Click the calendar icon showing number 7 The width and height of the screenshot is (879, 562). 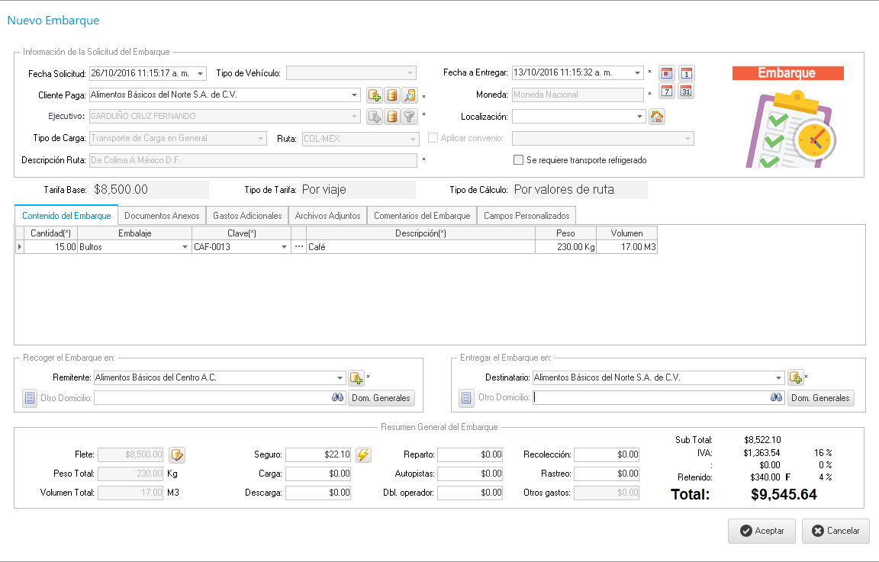[x=666, y=92]
